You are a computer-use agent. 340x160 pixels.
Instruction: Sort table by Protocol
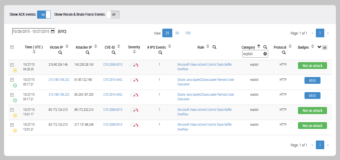[x=290, y=46]
